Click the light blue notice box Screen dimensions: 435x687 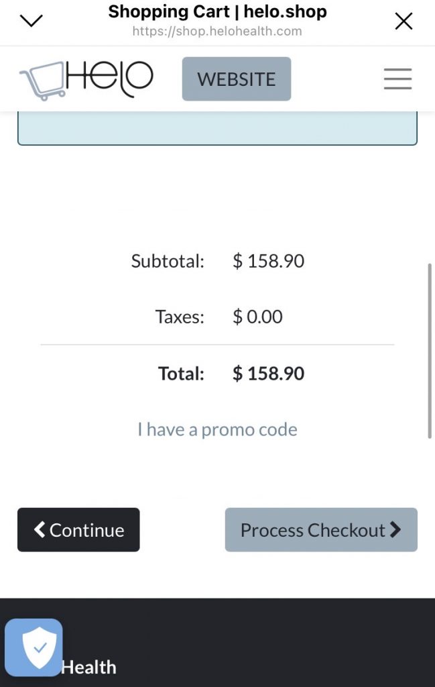[217, 128]
